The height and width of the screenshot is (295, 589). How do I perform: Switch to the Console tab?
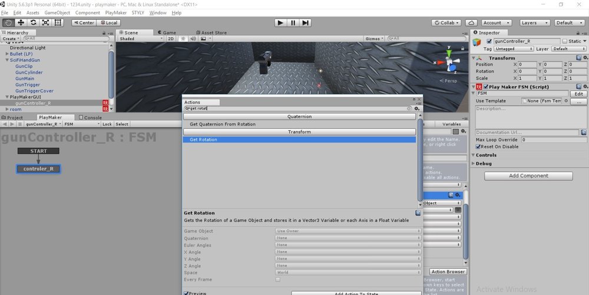click(90, 118)
